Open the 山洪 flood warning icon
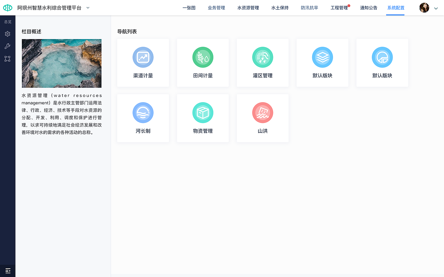Image resolution: width=444 pixels, height=277 pixels. click(263, 113)
